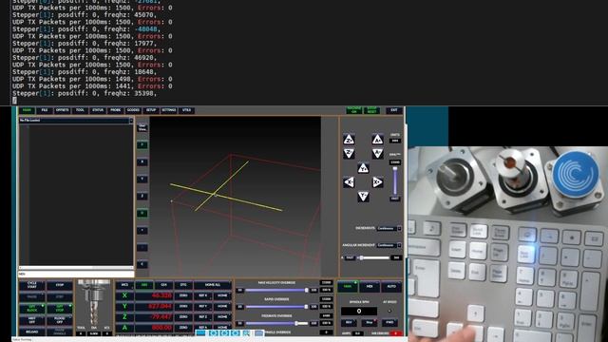Screen dimensions: 608x342
Task: Open the WCS dropdown button
Action: (124, 285)
